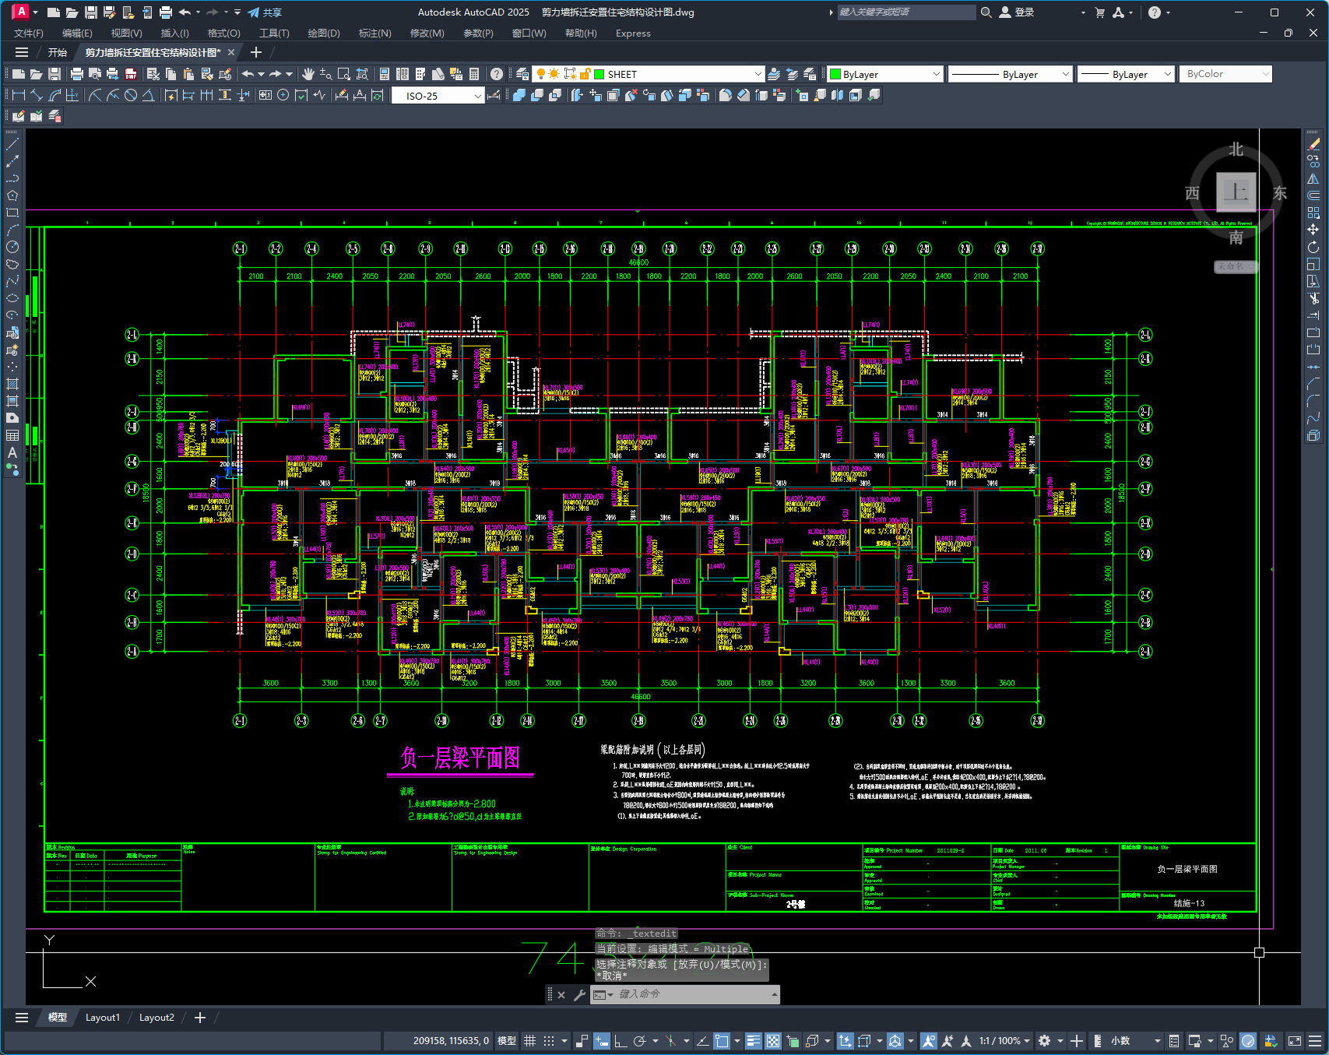This screenshot has height=1055, width=1329.
Task: Click the Autodesk App Store cart icon
Action: [1100, 12]
